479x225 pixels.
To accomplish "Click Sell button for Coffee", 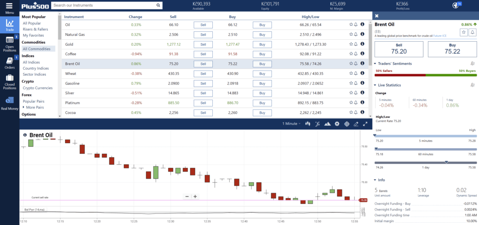I will coord(203,54).
